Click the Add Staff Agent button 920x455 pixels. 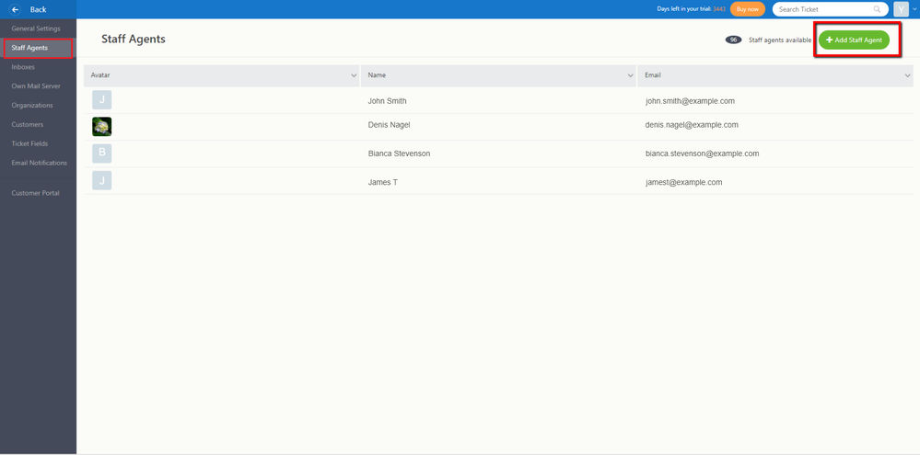855,40
